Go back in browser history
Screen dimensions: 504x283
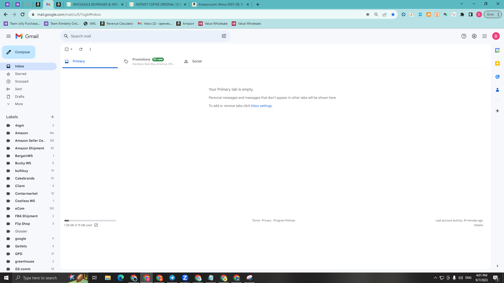tap(6, 14)
